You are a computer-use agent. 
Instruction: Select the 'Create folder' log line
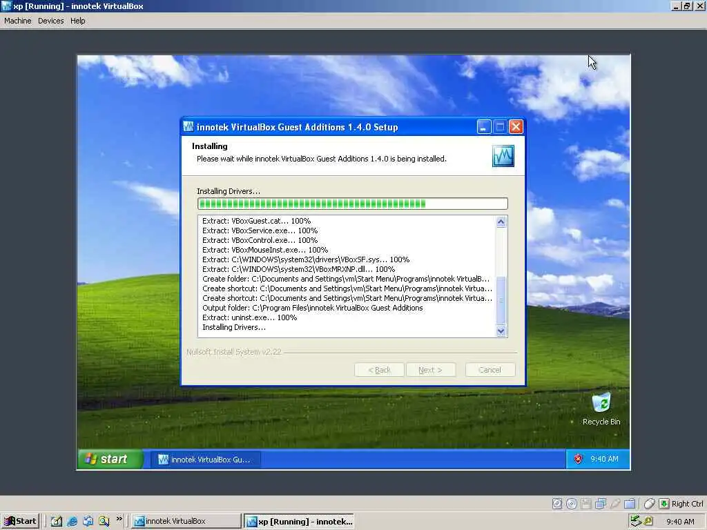pos(346,279)
